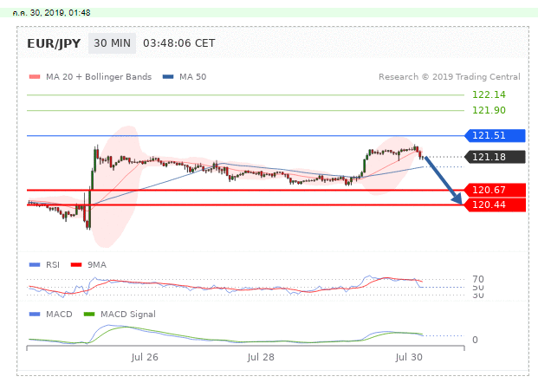Click the MA 50 blue legend swatch
538x383 pixels.
point(167,77)
